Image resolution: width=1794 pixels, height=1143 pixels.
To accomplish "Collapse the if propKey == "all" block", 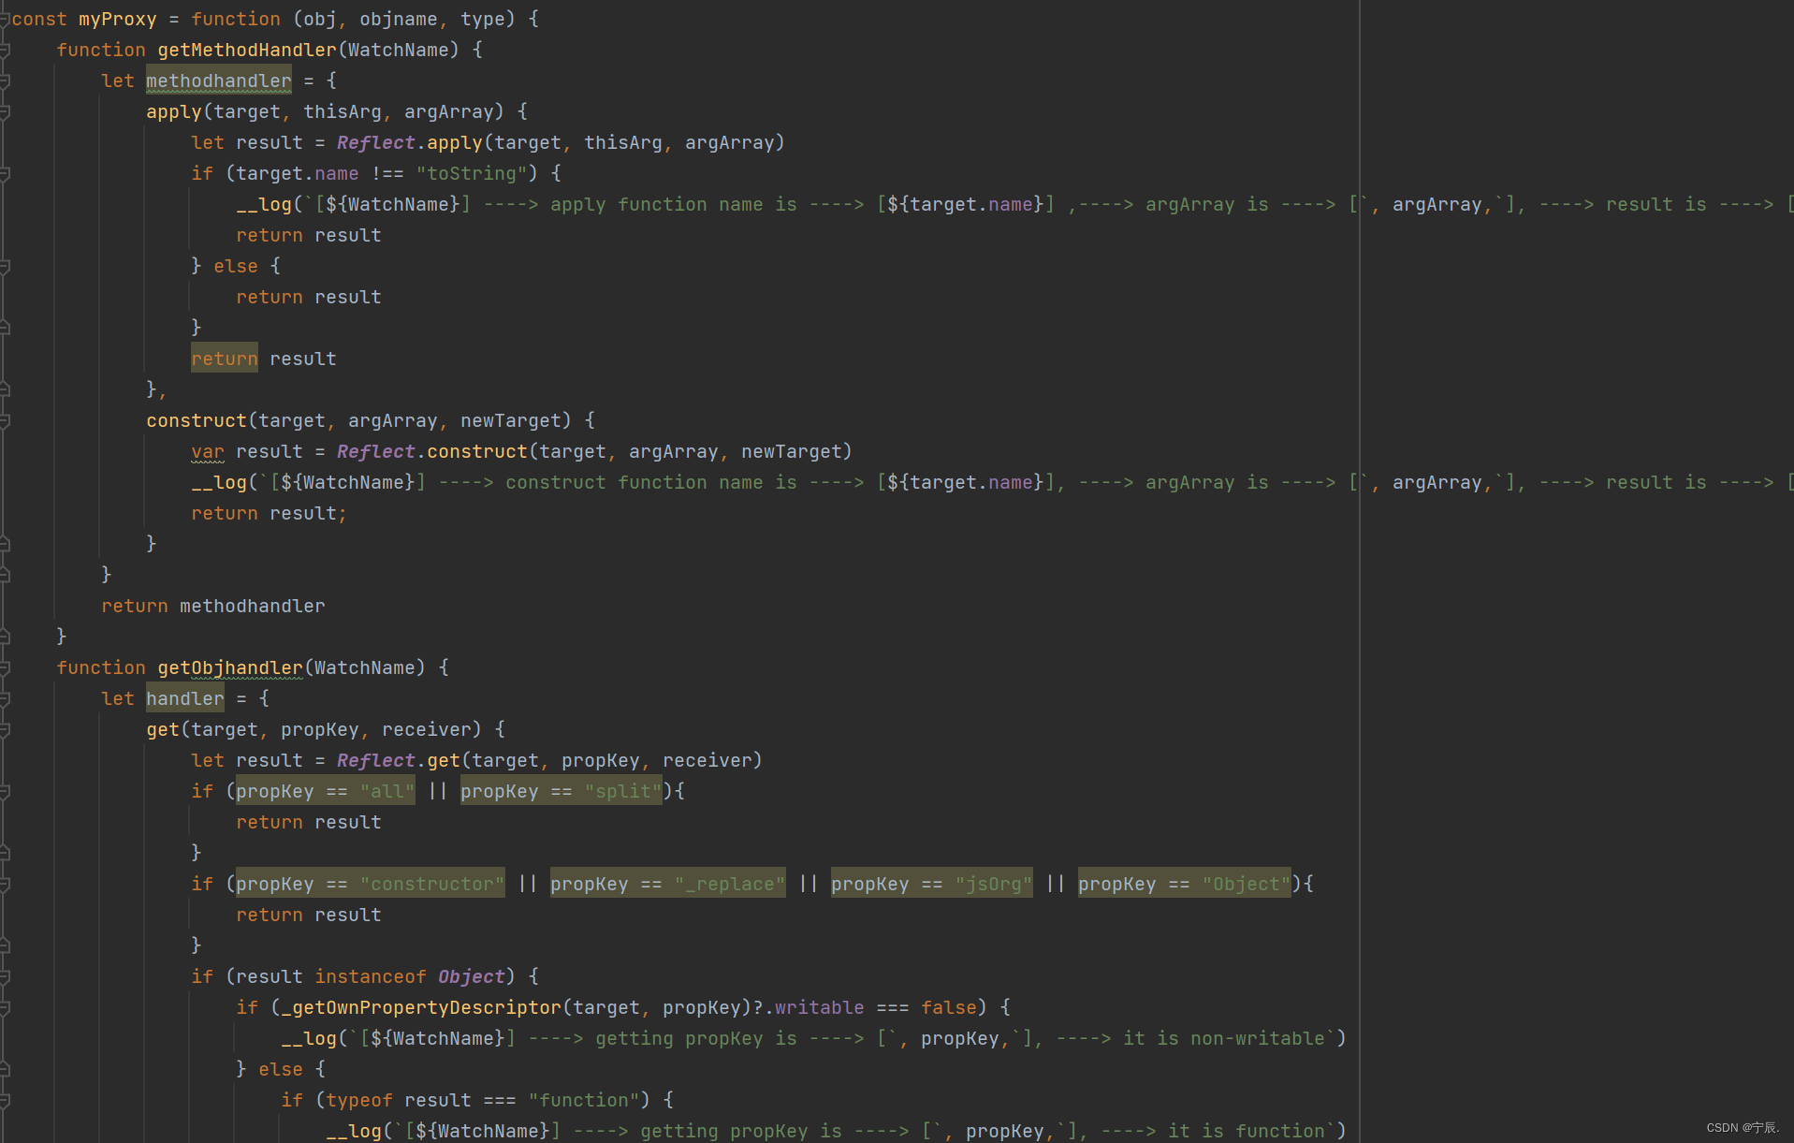I will point(5,791).
